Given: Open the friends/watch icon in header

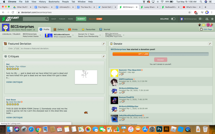Looking at the screenshot, I should (207, 19).
